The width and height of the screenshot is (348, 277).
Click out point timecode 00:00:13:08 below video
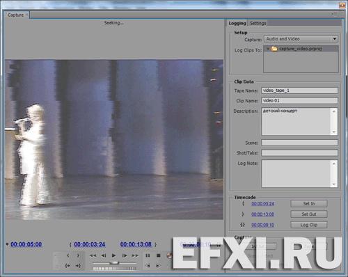tap(136, 244)
